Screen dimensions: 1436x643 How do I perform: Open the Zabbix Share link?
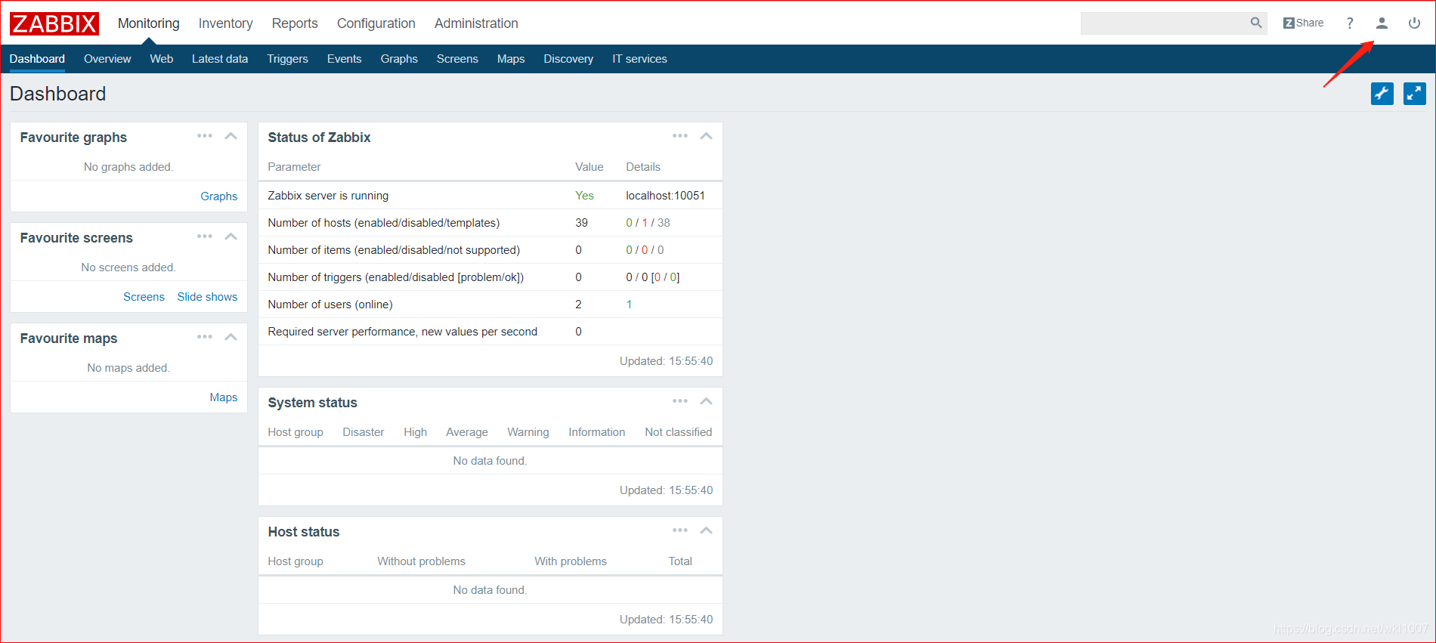tap(1304, 23)
